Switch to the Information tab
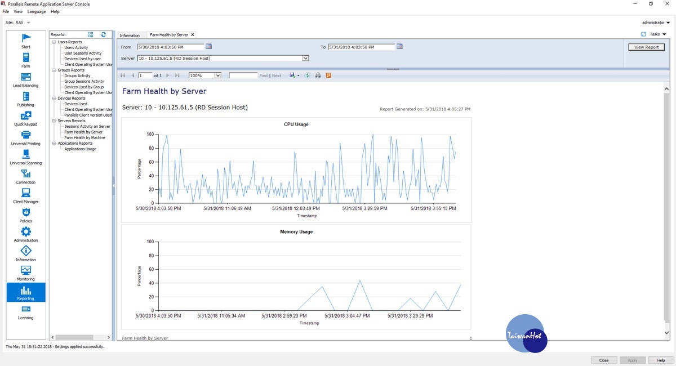 pos(130,35)
